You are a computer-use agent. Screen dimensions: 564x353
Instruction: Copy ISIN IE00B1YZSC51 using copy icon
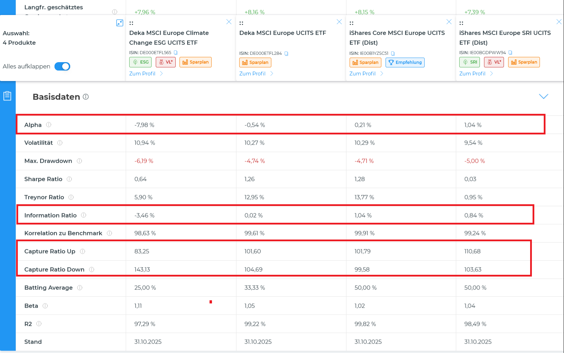(x=393, y=53)
